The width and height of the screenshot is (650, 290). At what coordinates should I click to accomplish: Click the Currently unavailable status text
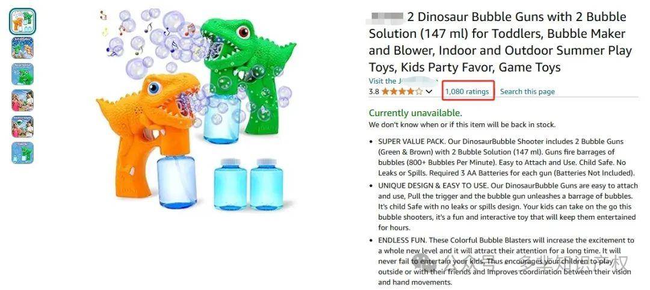415,113
